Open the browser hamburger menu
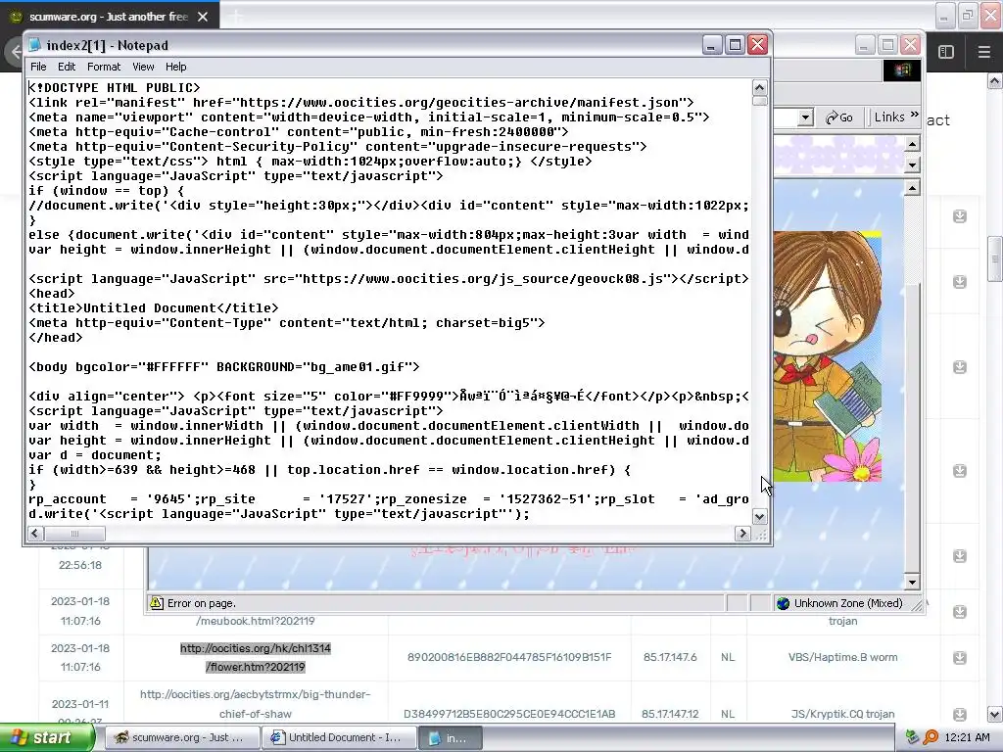This screenshot has width=1003, height=752. (x=983, y=52)
